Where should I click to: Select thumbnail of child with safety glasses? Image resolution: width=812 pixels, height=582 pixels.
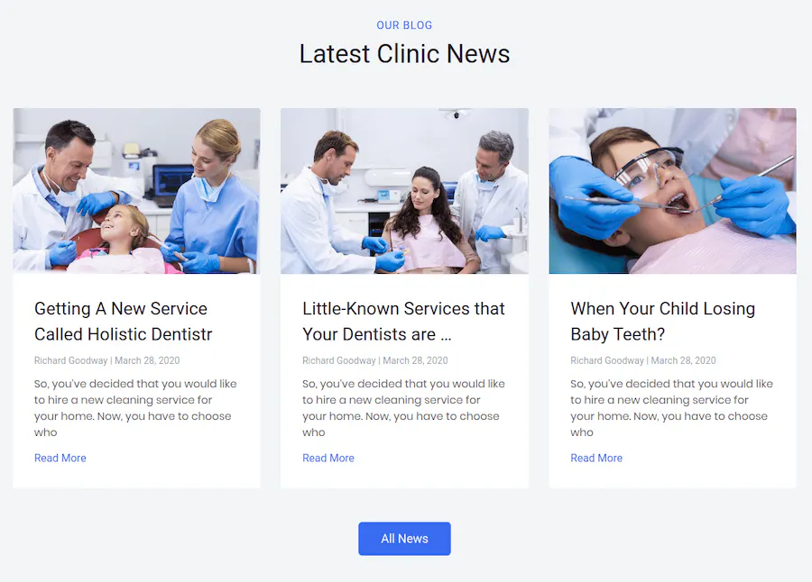(673, 191)
